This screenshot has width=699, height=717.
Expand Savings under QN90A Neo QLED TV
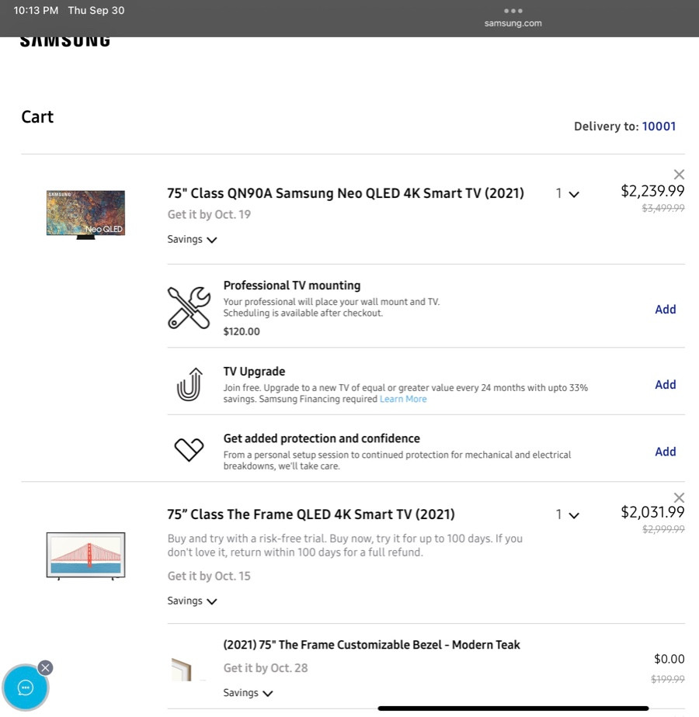click(x=192, y=239)
